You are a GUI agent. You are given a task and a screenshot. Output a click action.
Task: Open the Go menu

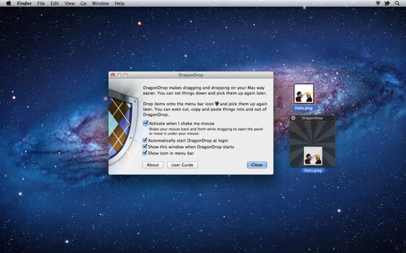(83, 4)
